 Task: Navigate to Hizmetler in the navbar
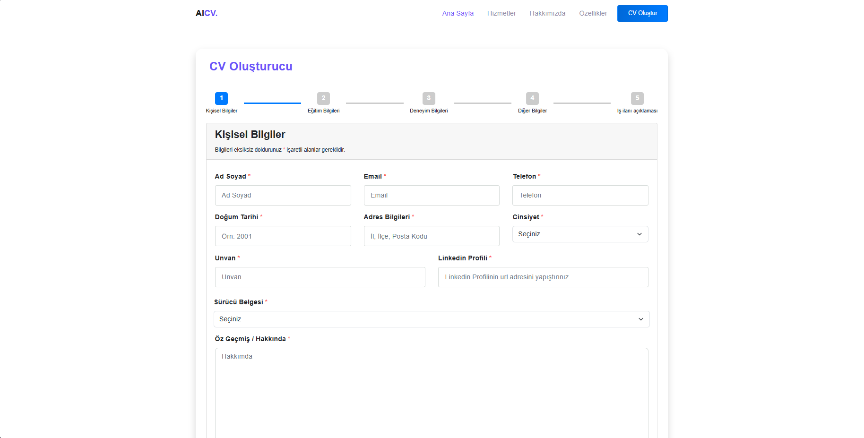pos(501,13)
